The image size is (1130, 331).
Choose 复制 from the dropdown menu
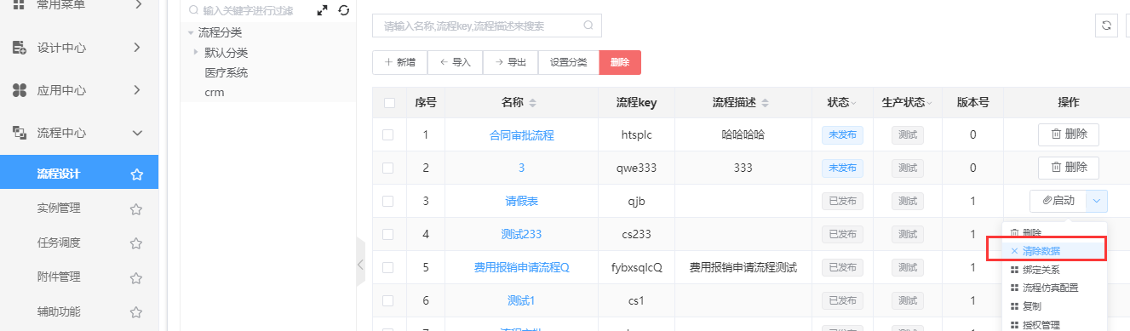pos(1053,305)
